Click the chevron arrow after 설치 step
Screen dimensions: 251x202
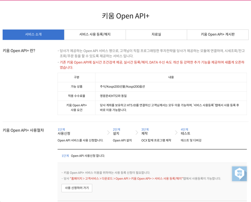coord(137,133)
